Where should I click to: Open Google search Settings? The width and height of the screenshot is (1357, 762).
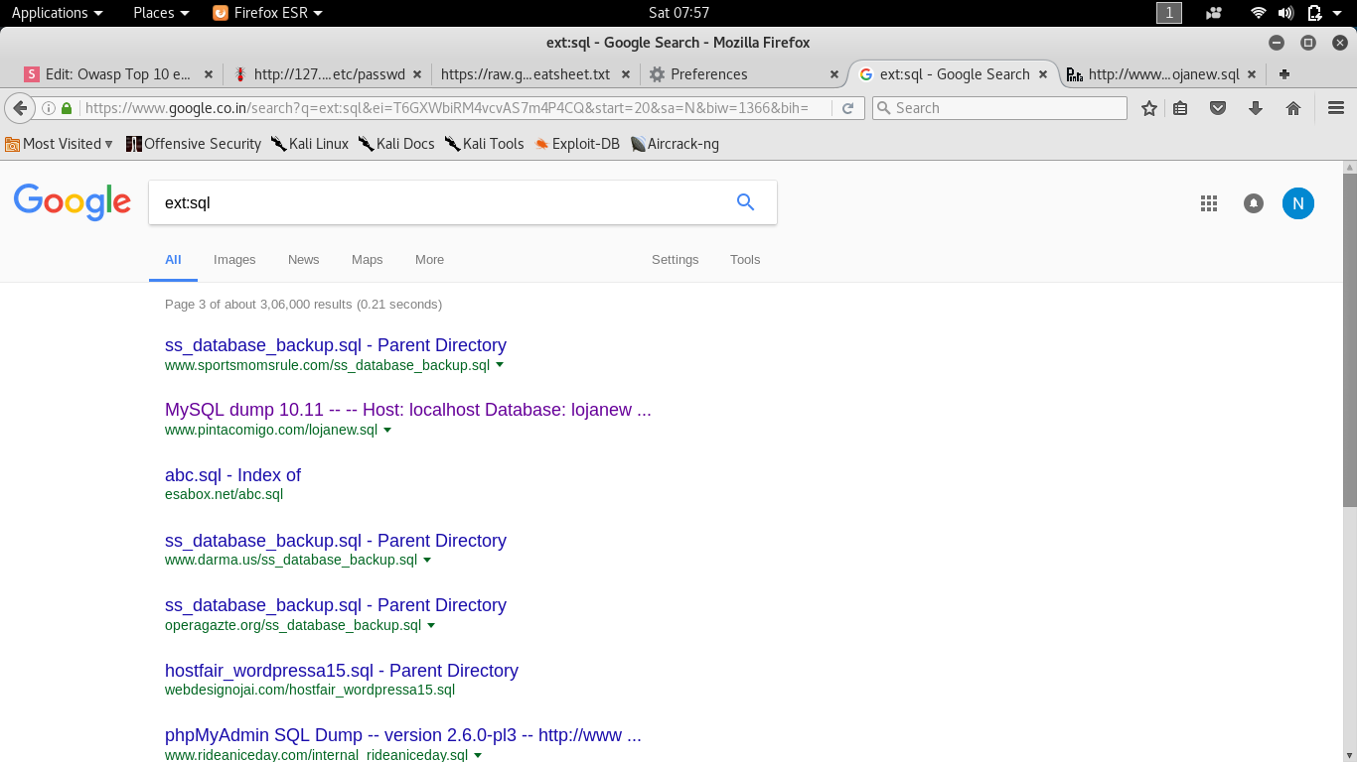(676, 260)
